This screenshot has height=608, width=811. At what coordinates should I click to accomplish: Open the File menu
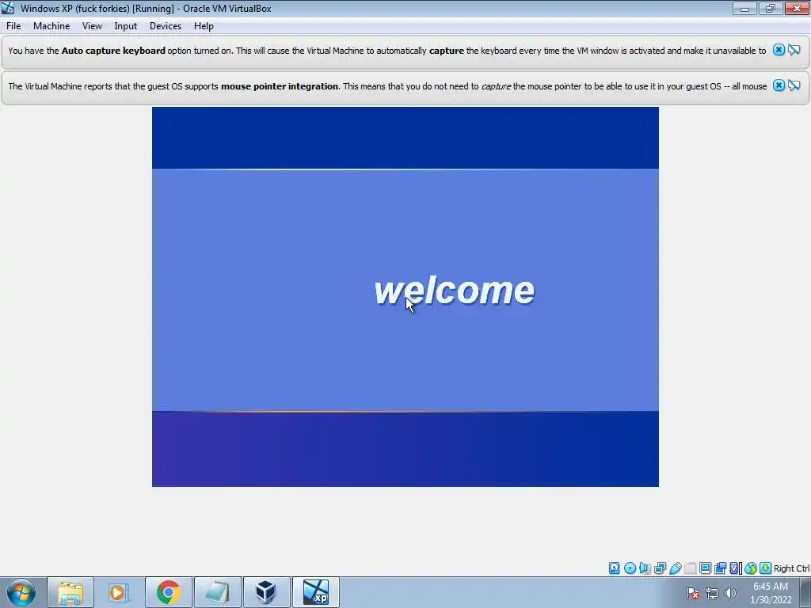tap(13, 26)
